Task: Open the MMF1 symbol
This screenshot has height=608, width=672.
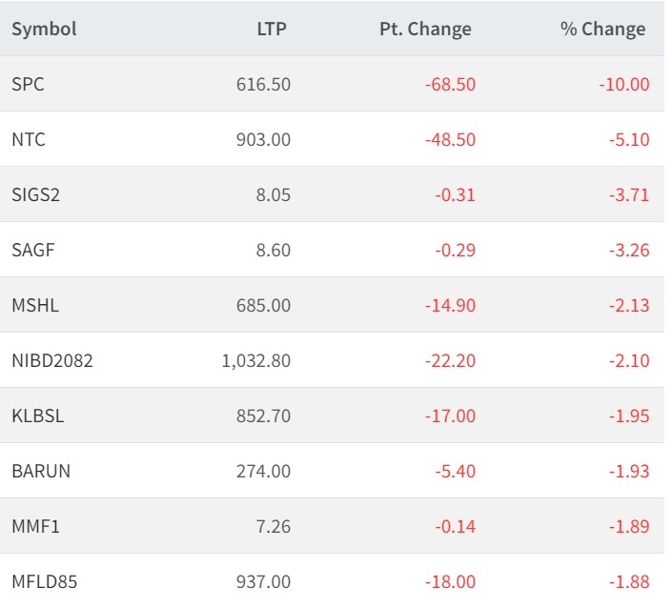Action: [34, 526]
